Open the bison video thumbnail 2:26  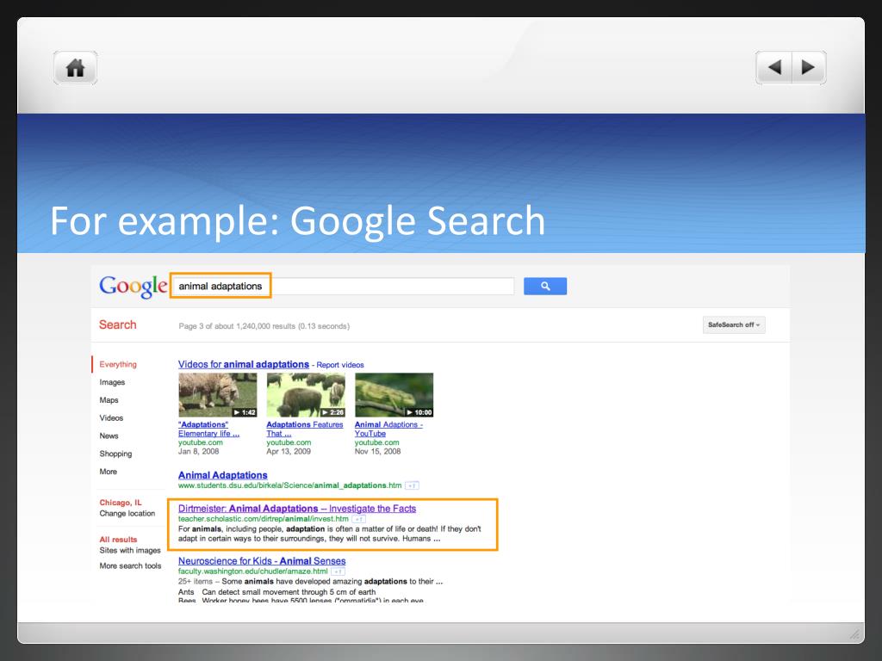point(306,395)
